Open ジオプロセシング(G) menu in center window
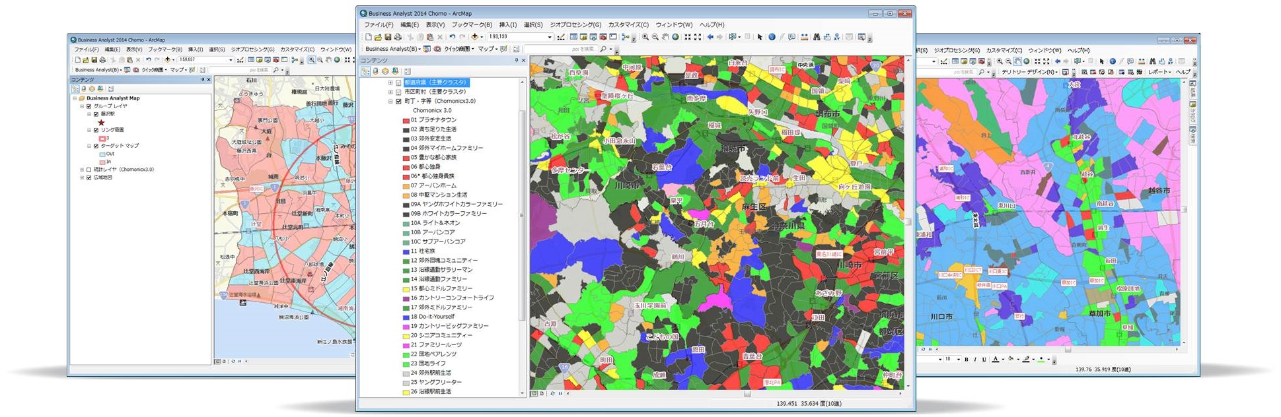 pos(575,24)
